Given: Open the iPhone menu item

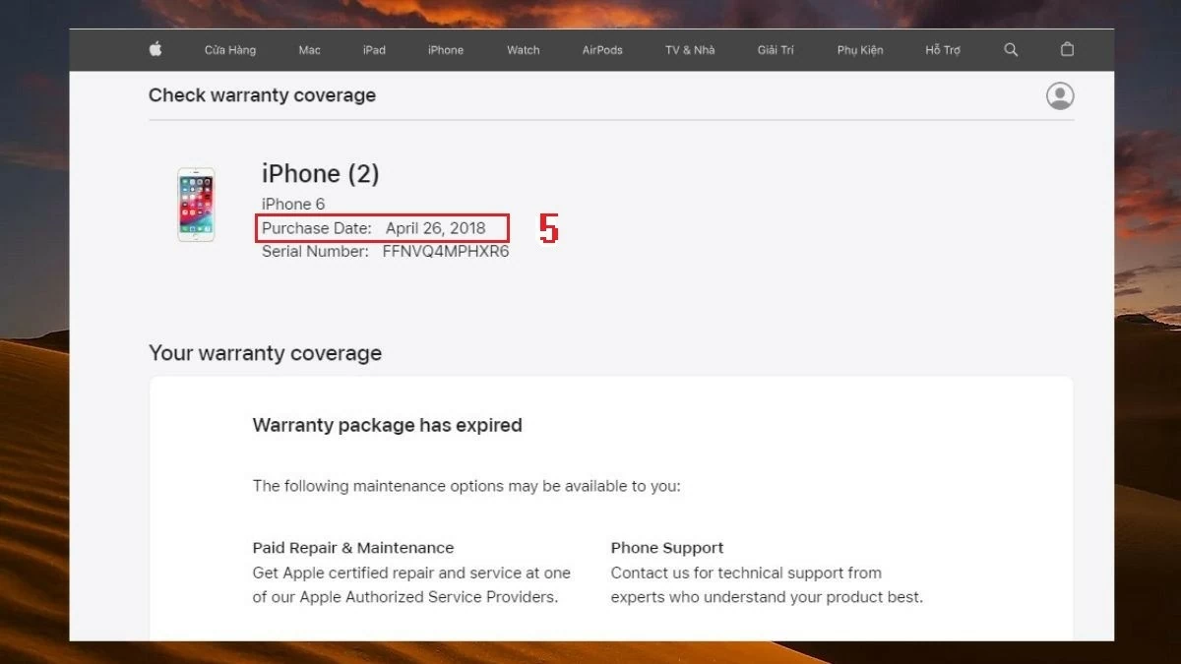Looking at the screenshot, I should coord(445,49).
